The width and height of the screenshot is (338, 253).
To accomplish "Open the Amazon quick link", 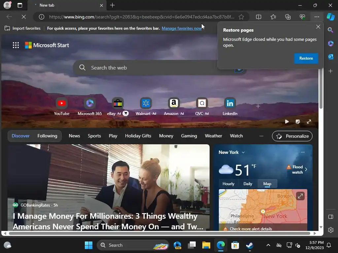I will pos(174,107).
